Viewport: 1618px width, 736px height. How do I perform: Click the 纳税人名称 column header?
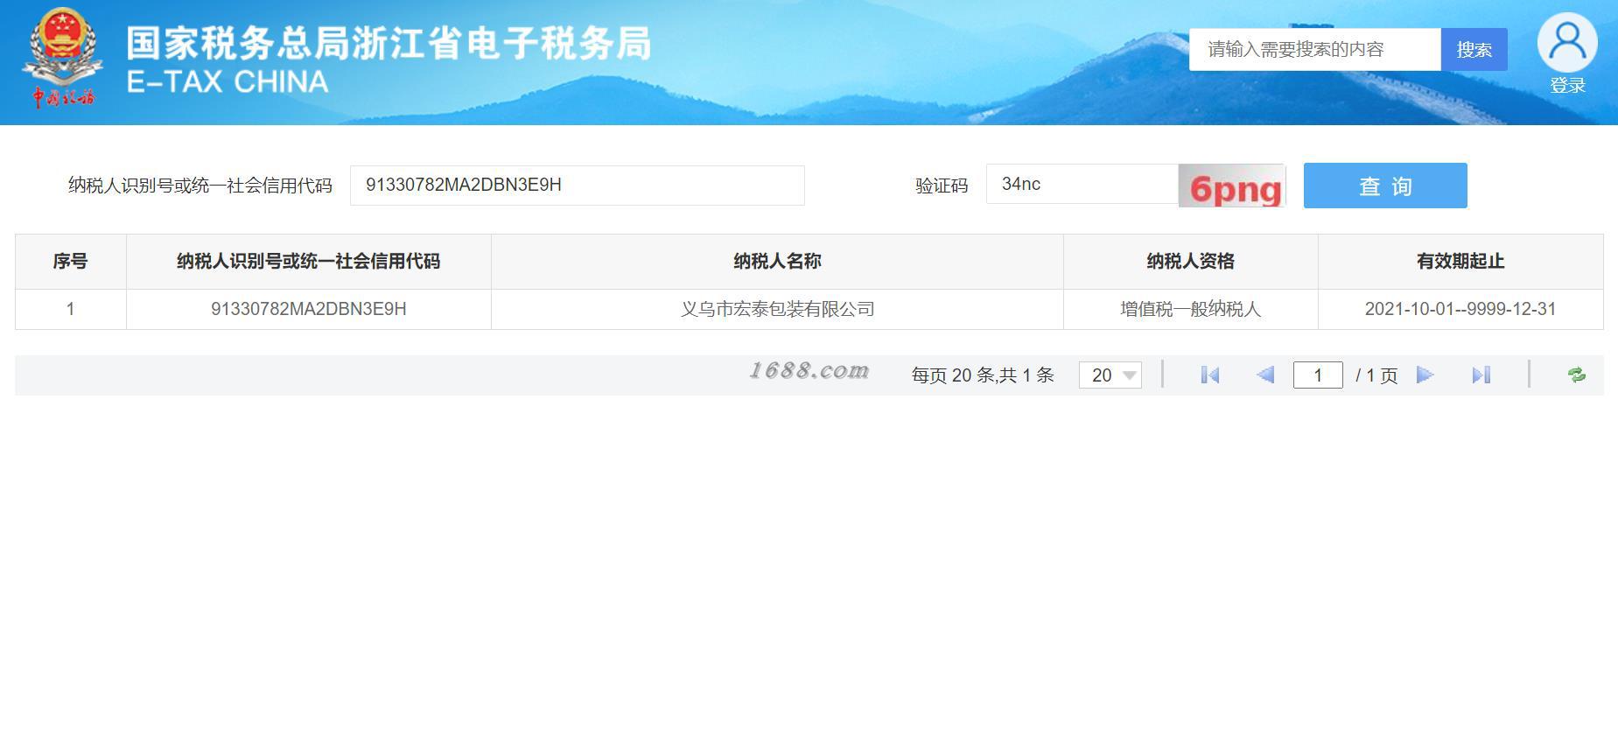click(777, 262)
